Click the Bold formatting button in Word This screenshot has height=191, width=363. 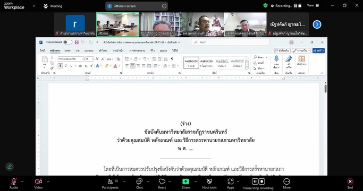click(60, 66)
